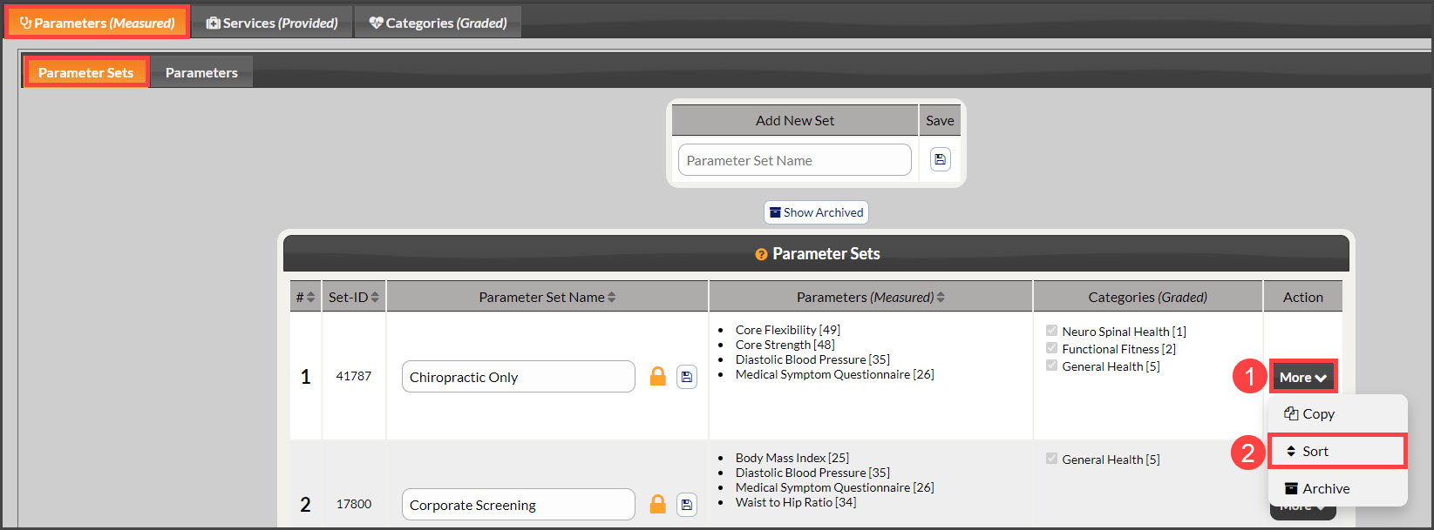Toggle General Health [5] checkbox in Corporate Screening row
Image resolution: width=1434 pixels, height=530 pixels.
pyautogui.click(x=1051, y=459)
